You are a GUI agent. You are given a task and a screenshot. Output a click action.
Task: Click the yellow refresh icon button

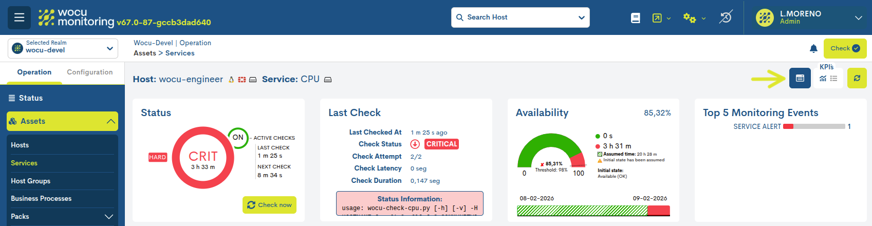(x=857, y=78)
